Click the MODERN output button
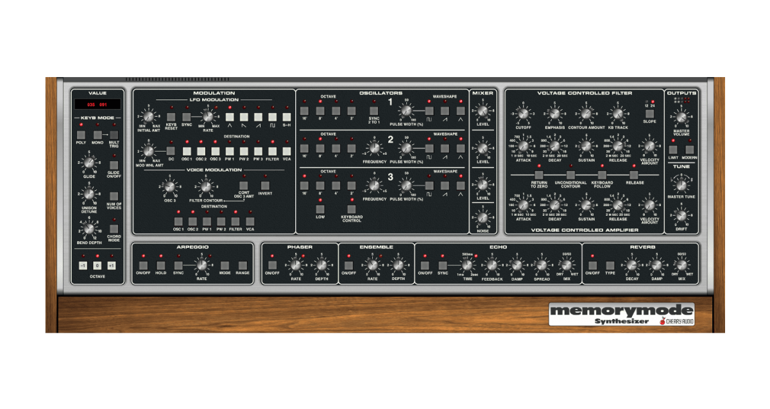Viewport: 770px width, 409px height. click(689, 148)
